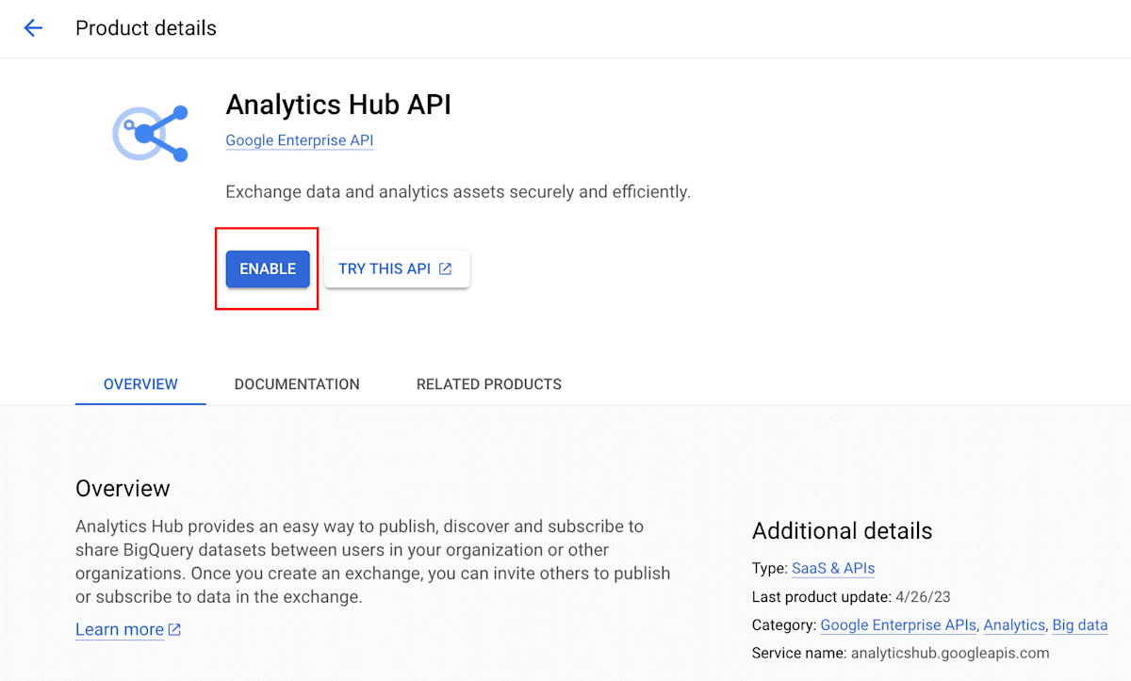
Task: Switch to the RELATED PRODUCTS tab
Action: [x=489, y=384]
